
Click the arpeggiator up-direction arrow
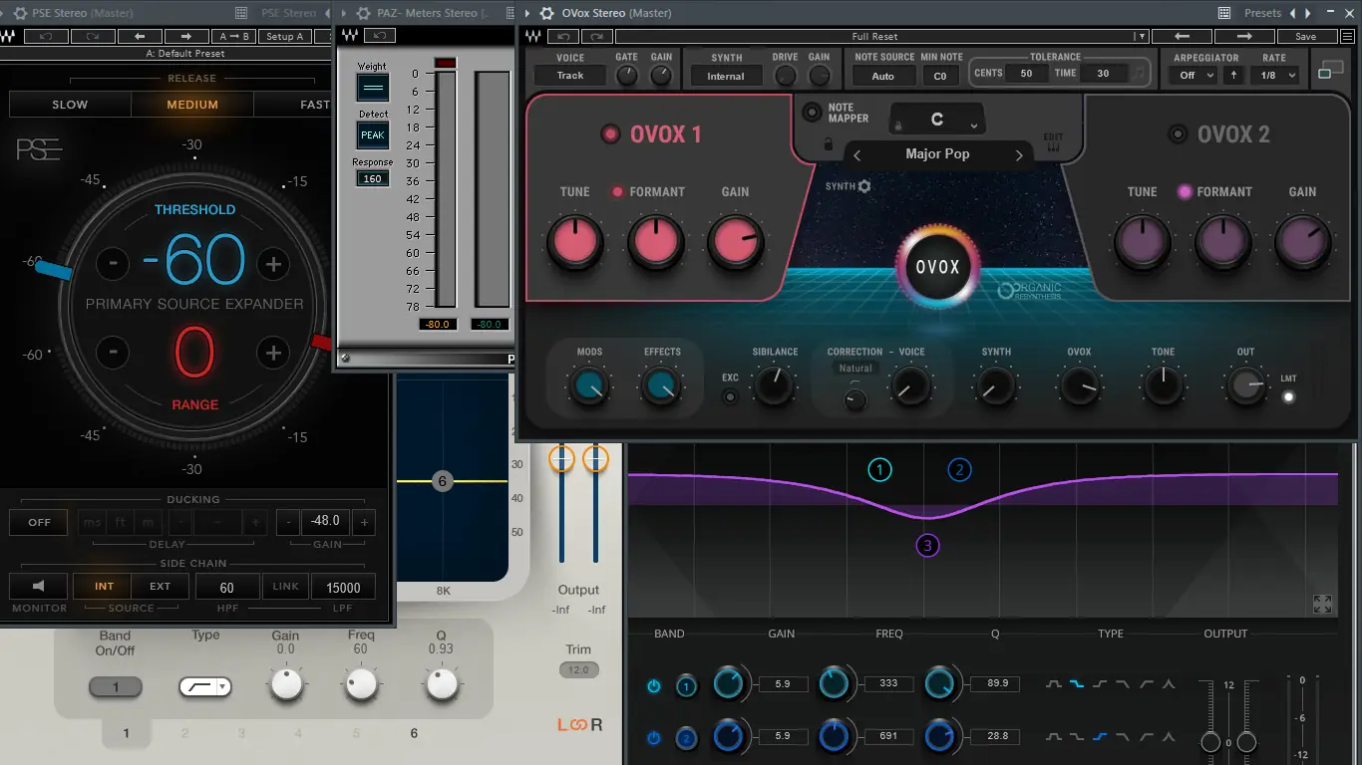point(1233,75)
